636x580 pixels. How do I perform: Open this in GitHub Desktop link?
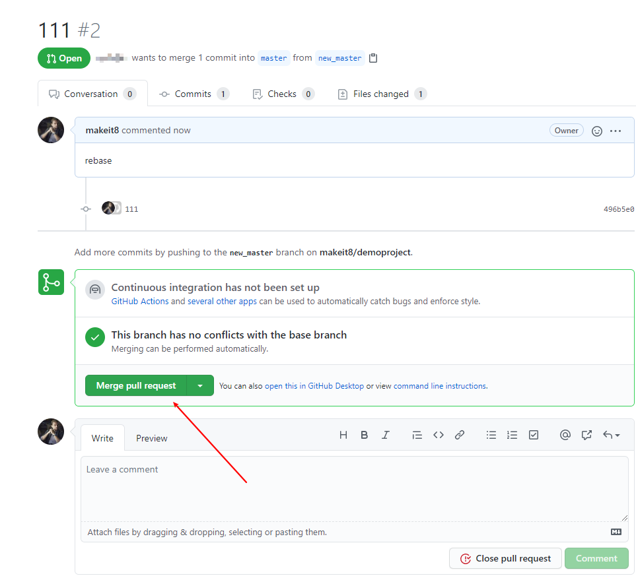[314, 386]
